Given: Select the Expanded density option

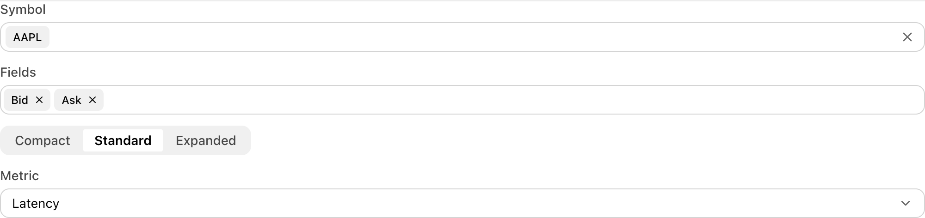Looking at the screenshot, I should (x=206, y=140).
